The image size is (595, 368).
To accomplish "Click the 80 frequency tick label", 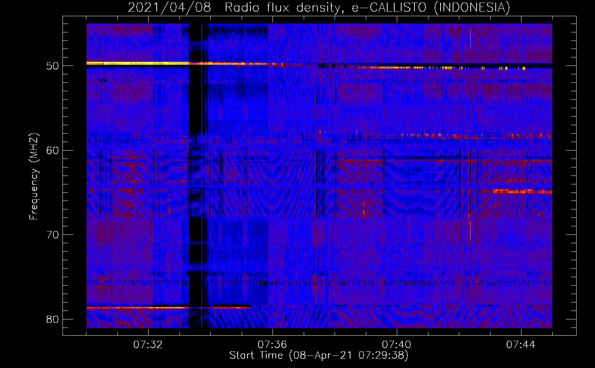I will click(53, 319).
